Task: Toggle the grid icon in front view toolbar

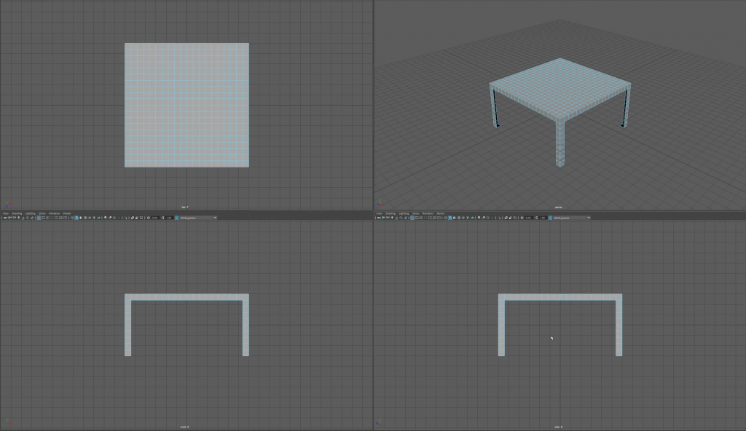Action: 39,218
